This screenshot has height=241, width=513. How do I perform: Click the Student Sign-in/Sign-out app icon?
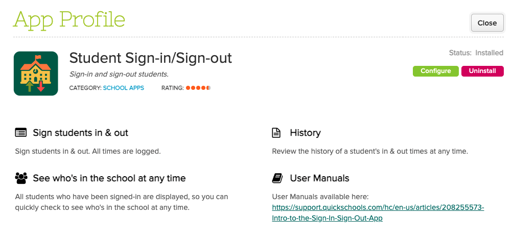36,74
